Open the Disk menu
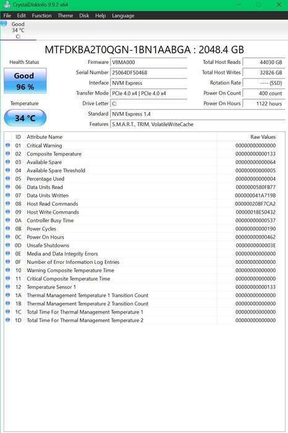The width and height of the screenshot is (288, 433). tap(84, 15)
